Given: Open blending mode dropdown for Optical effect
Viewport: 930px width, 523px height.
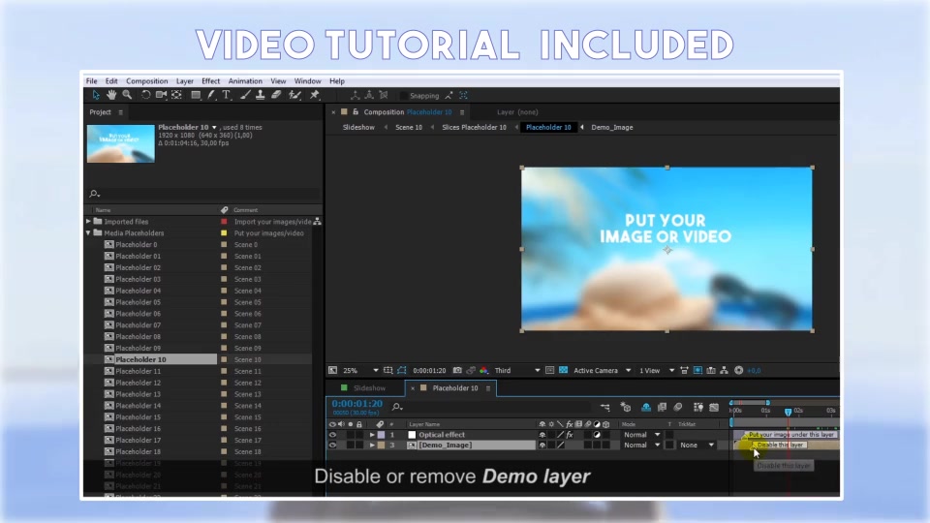Looking at the screenshot, I should point(641,435).
